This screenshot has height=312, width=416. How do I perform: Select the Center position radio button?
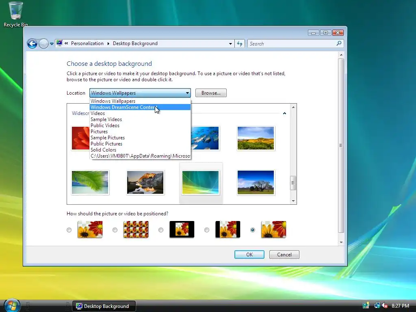pos(161,230)
